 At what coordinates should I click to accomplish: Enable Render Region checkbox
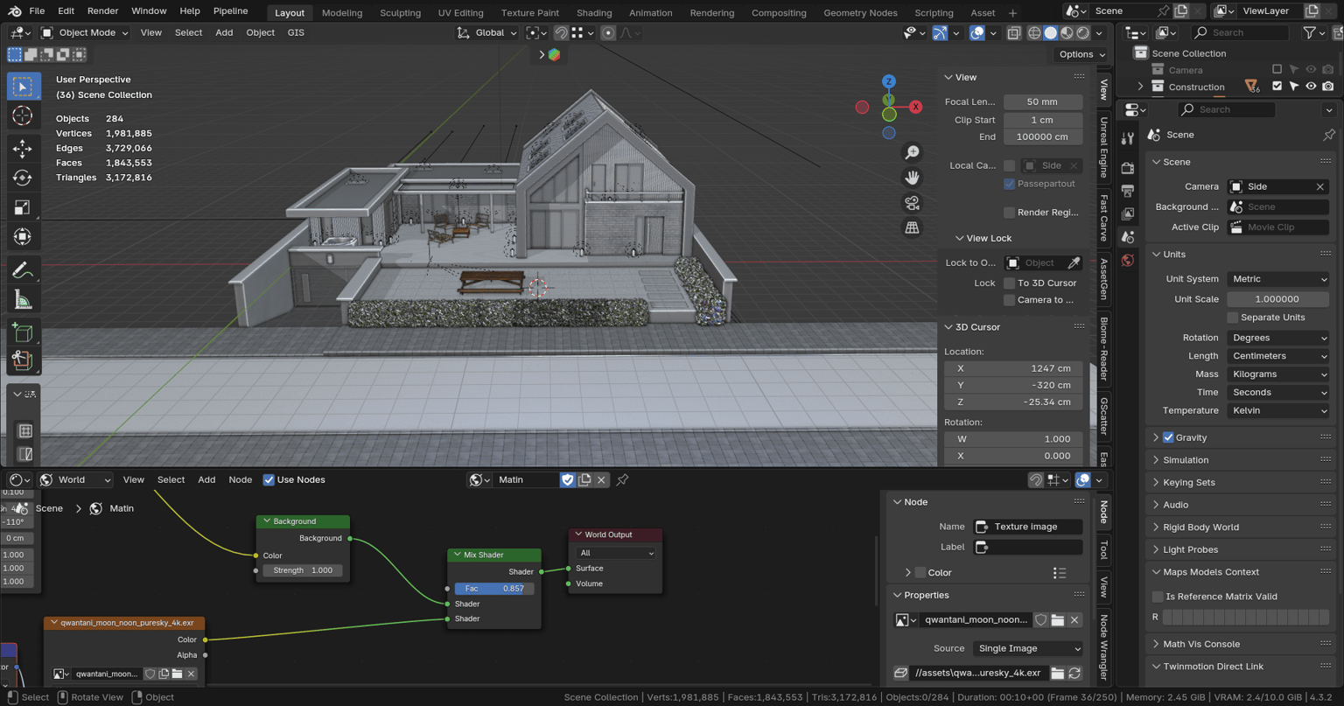point(1010,213)
